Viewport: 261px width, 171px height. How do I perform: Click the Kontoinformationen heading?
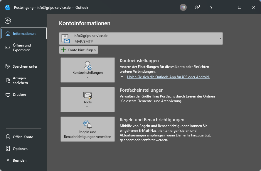(x=85, y=23)
